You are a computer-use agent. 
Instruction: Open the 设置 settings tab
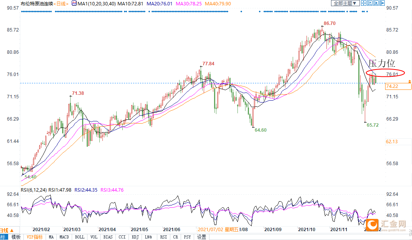[201, 237]
